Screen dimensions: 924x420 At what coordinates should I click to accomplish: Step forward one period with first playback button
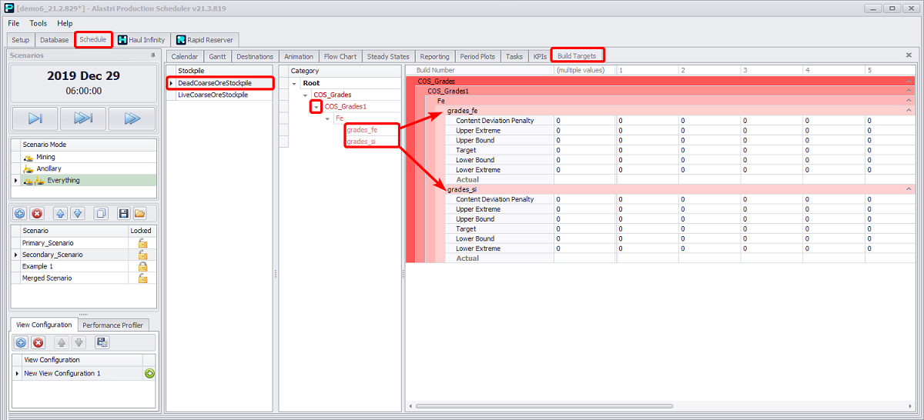(x=35, y=118)
